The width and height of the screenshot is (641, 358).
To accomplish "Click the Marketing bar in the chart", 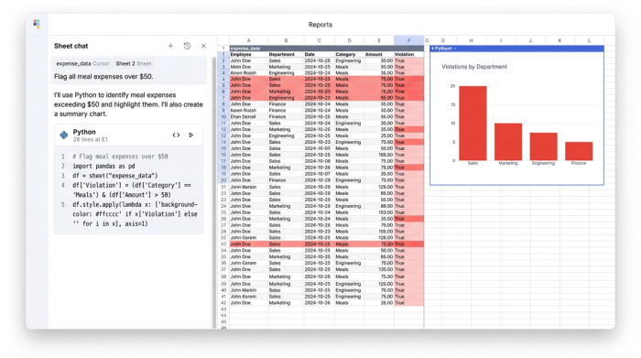I will (508, 141).
